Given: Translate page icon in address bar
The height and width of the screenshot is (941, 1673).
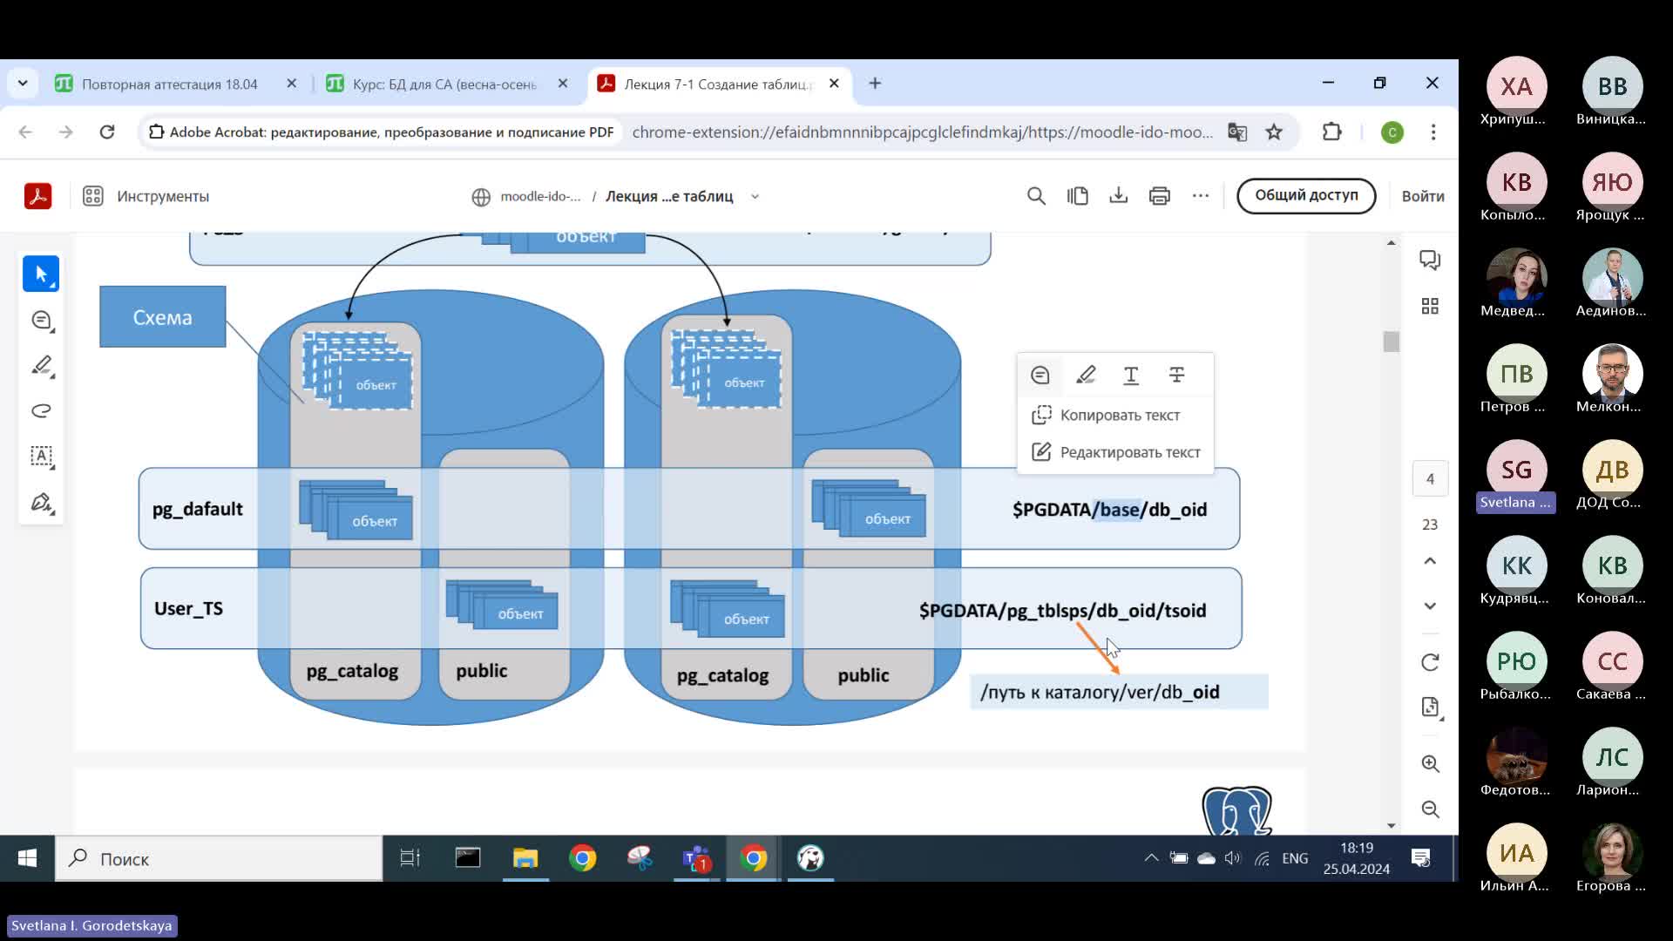Looking at the screenshot, I should click(1237, 132).
